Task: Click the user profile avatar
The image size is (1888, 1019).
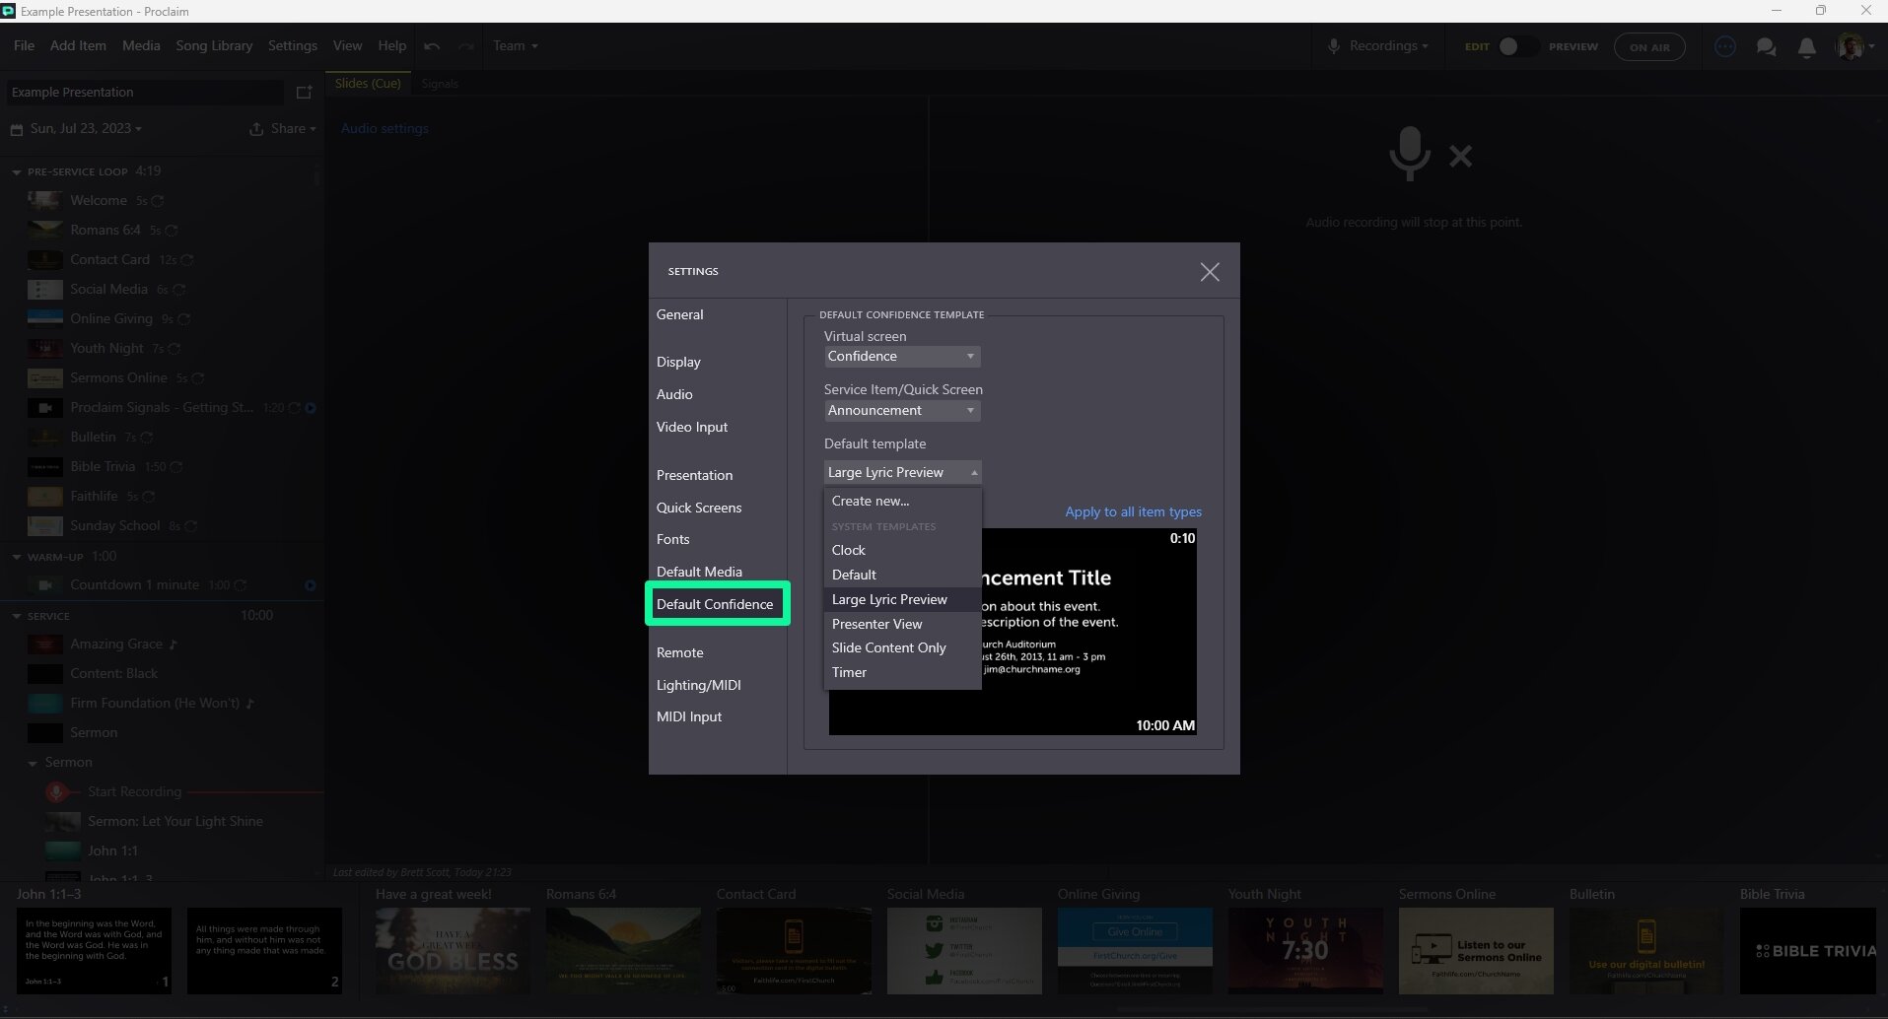Action: (1850, 46)
